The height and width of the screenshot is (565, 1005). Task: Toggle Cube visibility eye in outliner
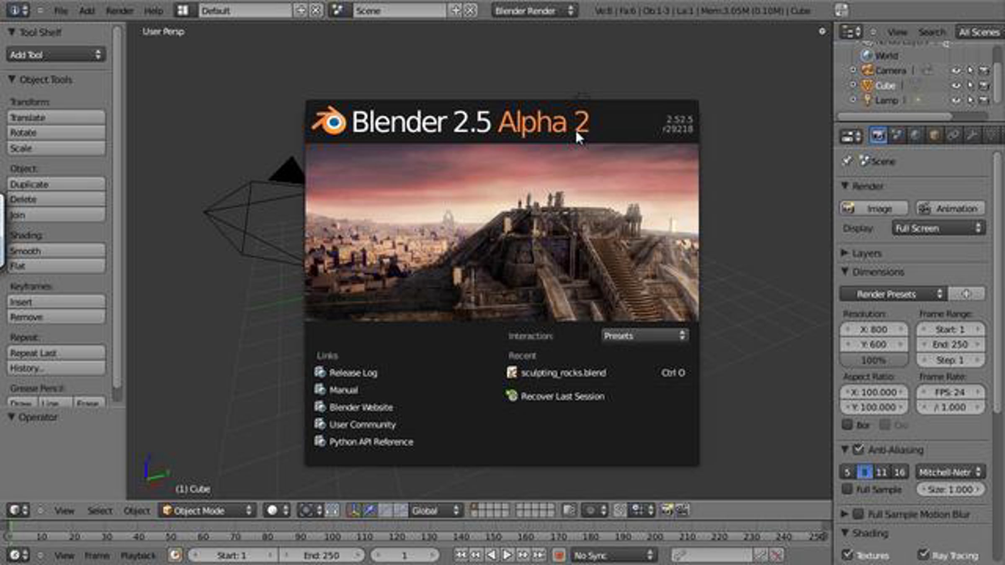(x=956, y=85)
